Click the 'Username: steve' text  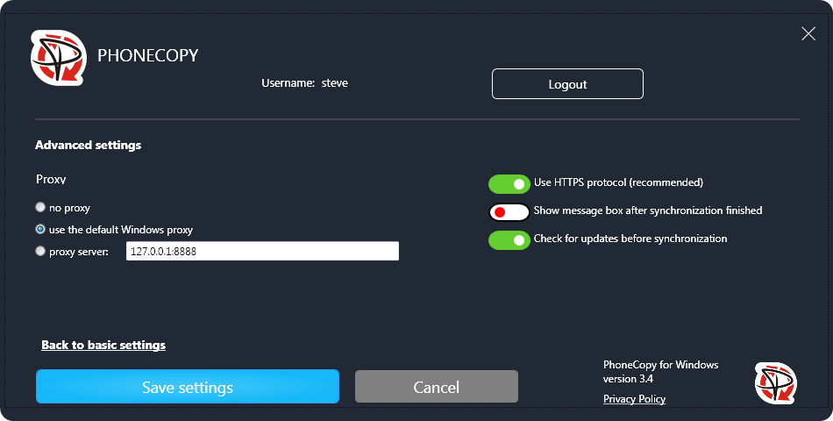[305, 83]
